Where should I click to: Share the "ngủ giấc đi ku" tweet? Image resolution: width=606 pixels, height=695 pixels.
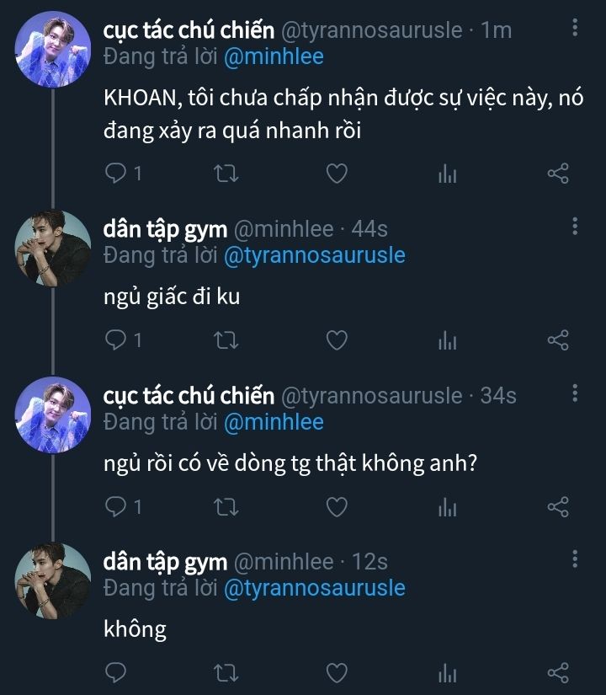pos(558,340)
